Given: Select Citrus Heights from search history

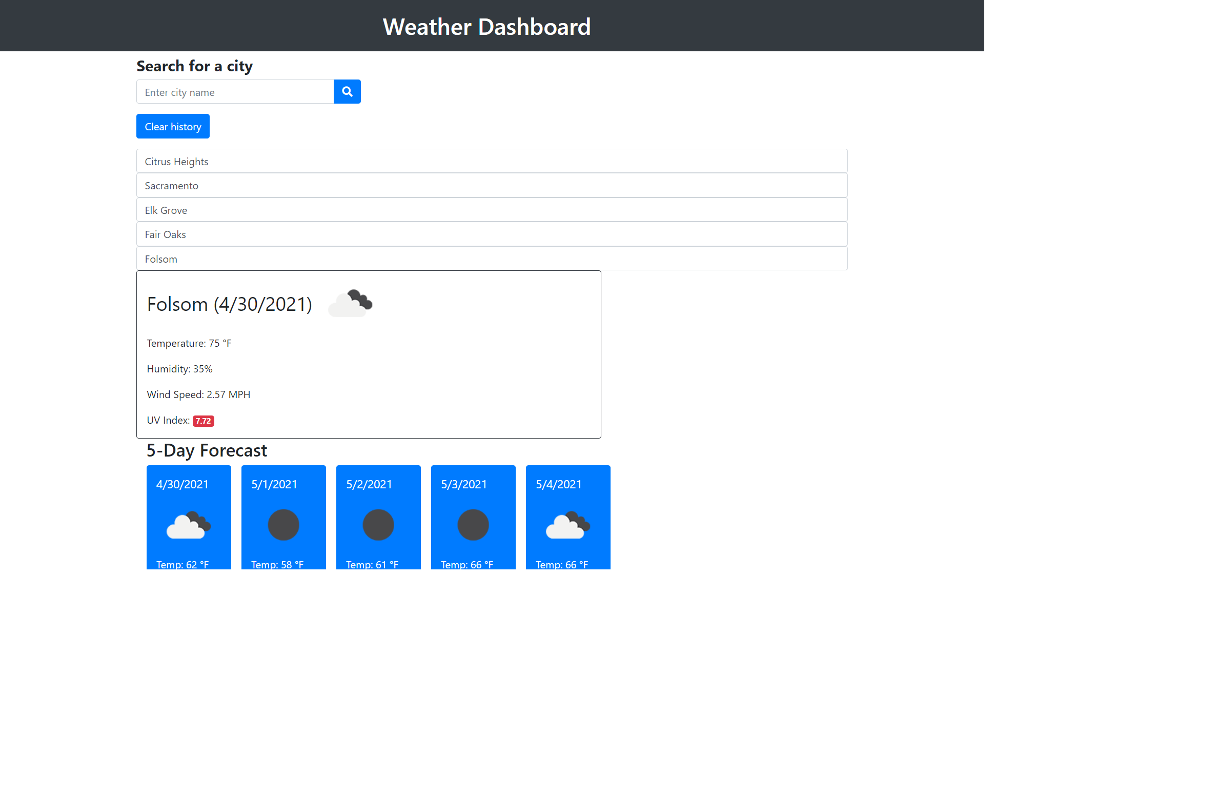Looking at the screenshot, I should tap(491, 161).
